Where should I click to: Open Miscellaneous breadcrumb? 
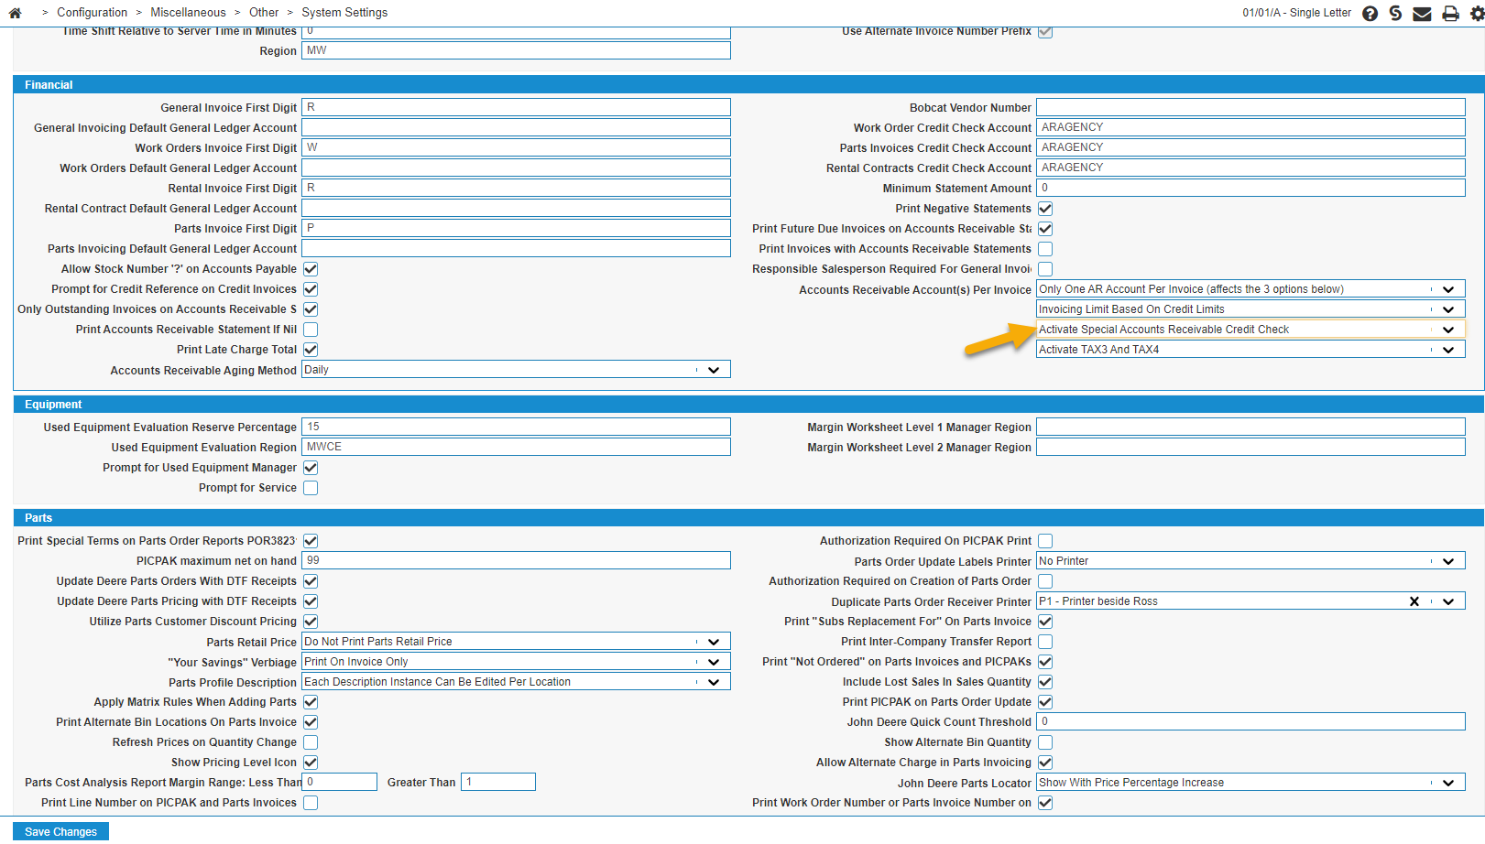[188, 13]
